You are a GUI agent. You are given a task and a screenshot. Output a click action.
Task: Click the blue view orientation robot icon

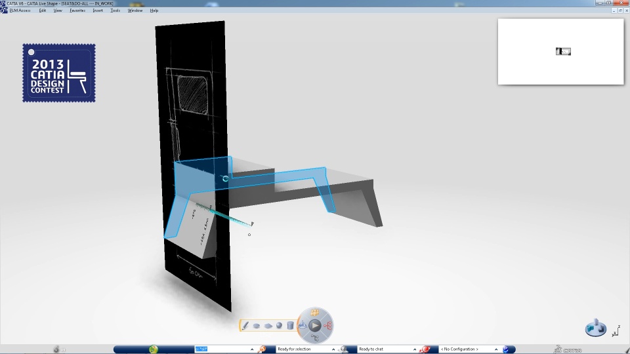click(x=596, y=328)
